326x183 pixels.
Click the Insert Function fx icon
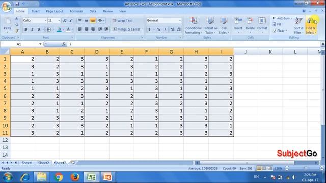(64, 44)
